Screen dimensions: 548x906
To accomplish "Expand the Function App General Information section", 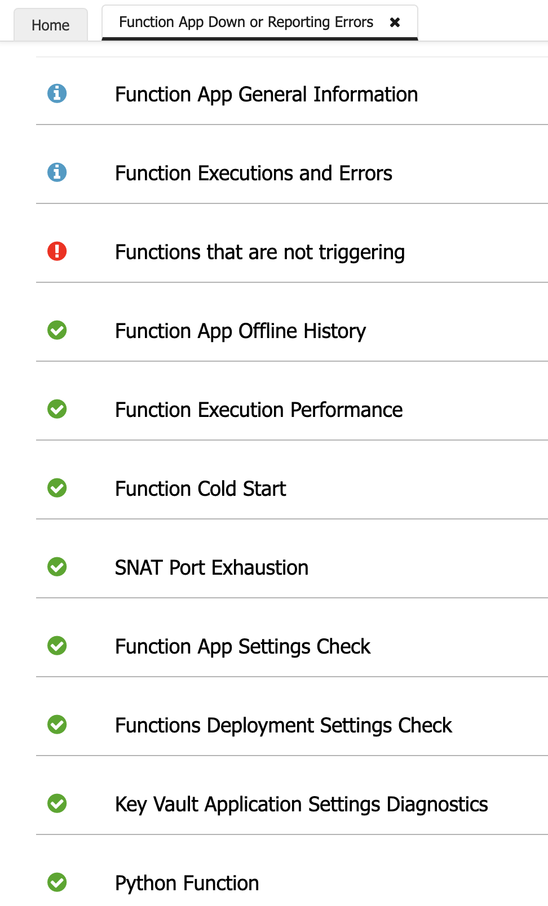I will point(266,94).
